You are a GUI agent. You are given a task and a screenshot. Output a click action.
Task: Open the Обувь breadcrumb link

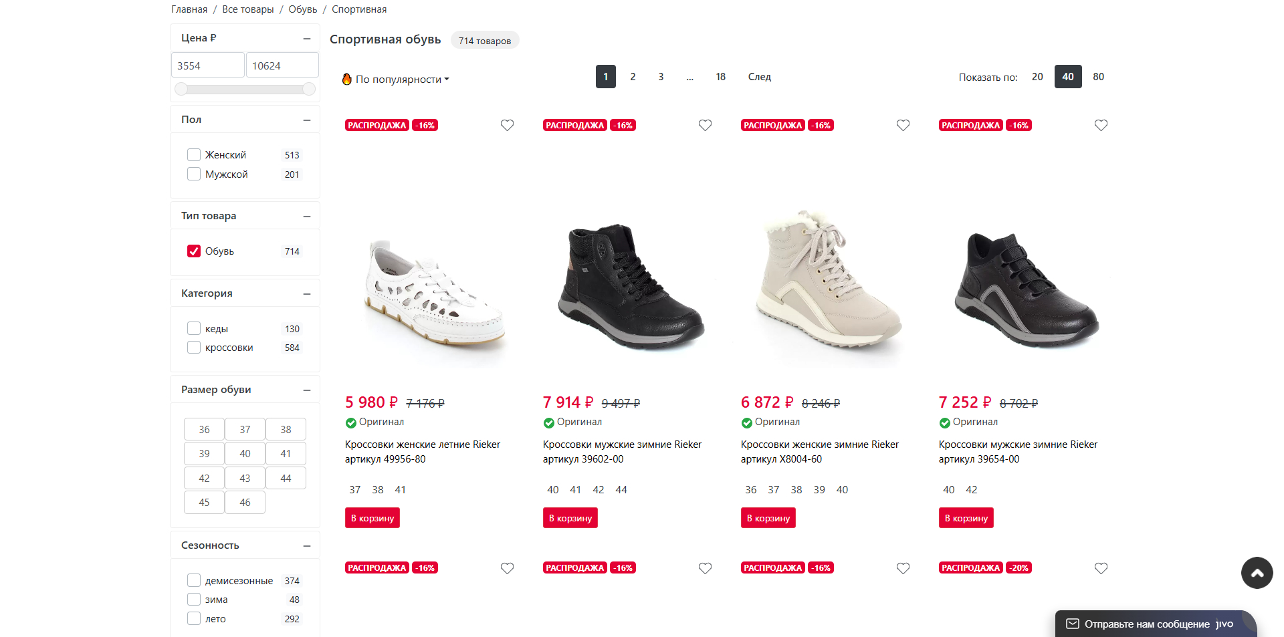coord(302,9)
